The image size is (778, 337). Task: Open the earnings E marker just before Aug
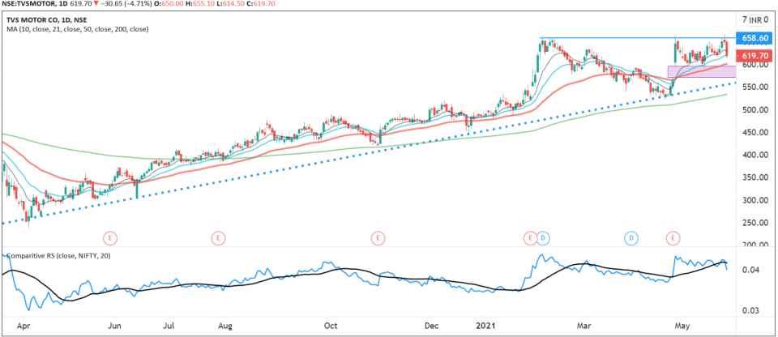pyautogui.click(x=217, y=238)
